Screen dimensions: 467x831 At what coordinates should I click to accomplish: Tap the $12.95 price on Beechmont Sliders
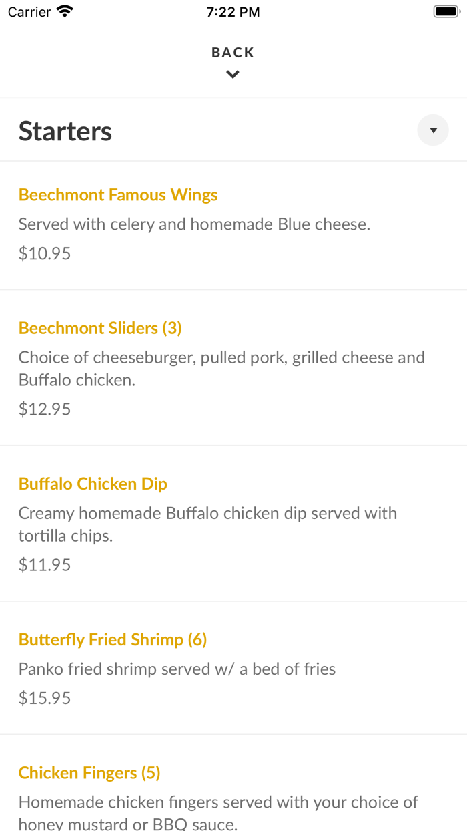tap(44, 409)
